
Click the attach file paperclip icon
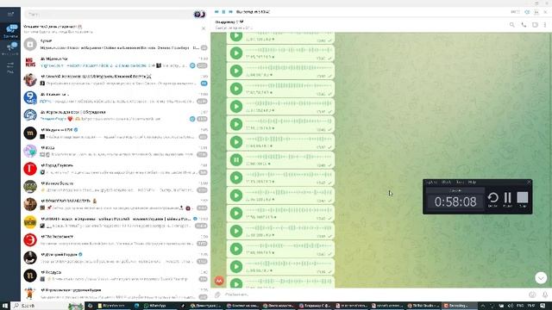coord(217,294)
